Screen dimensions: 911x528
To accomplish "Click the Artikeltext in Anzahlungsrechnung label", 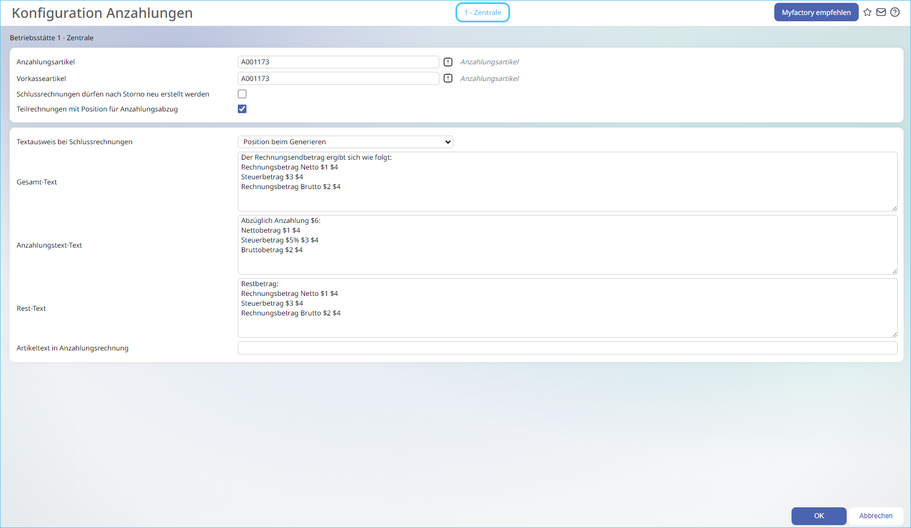I will point(72,348).
